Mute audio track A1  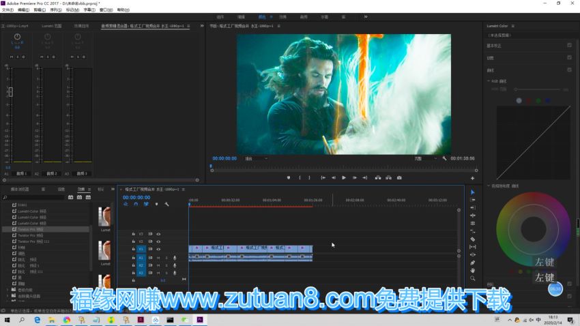point(158,258)
